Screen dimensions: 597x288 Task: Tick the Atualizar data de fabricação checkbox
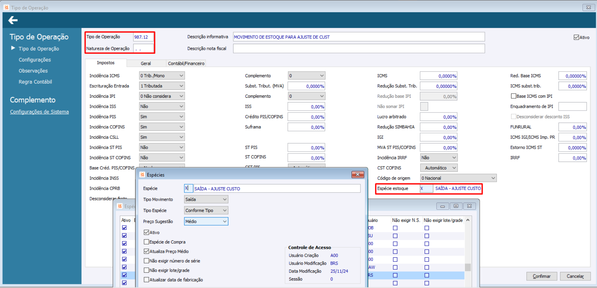pyautogui.click(x=146, y=280)
